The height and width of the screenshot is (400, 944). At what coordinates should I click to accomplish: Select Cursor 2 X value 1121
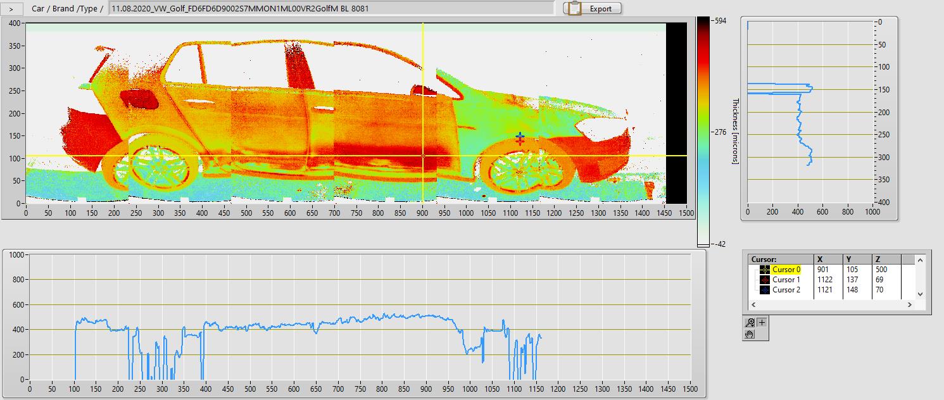(x=825, y=290)
